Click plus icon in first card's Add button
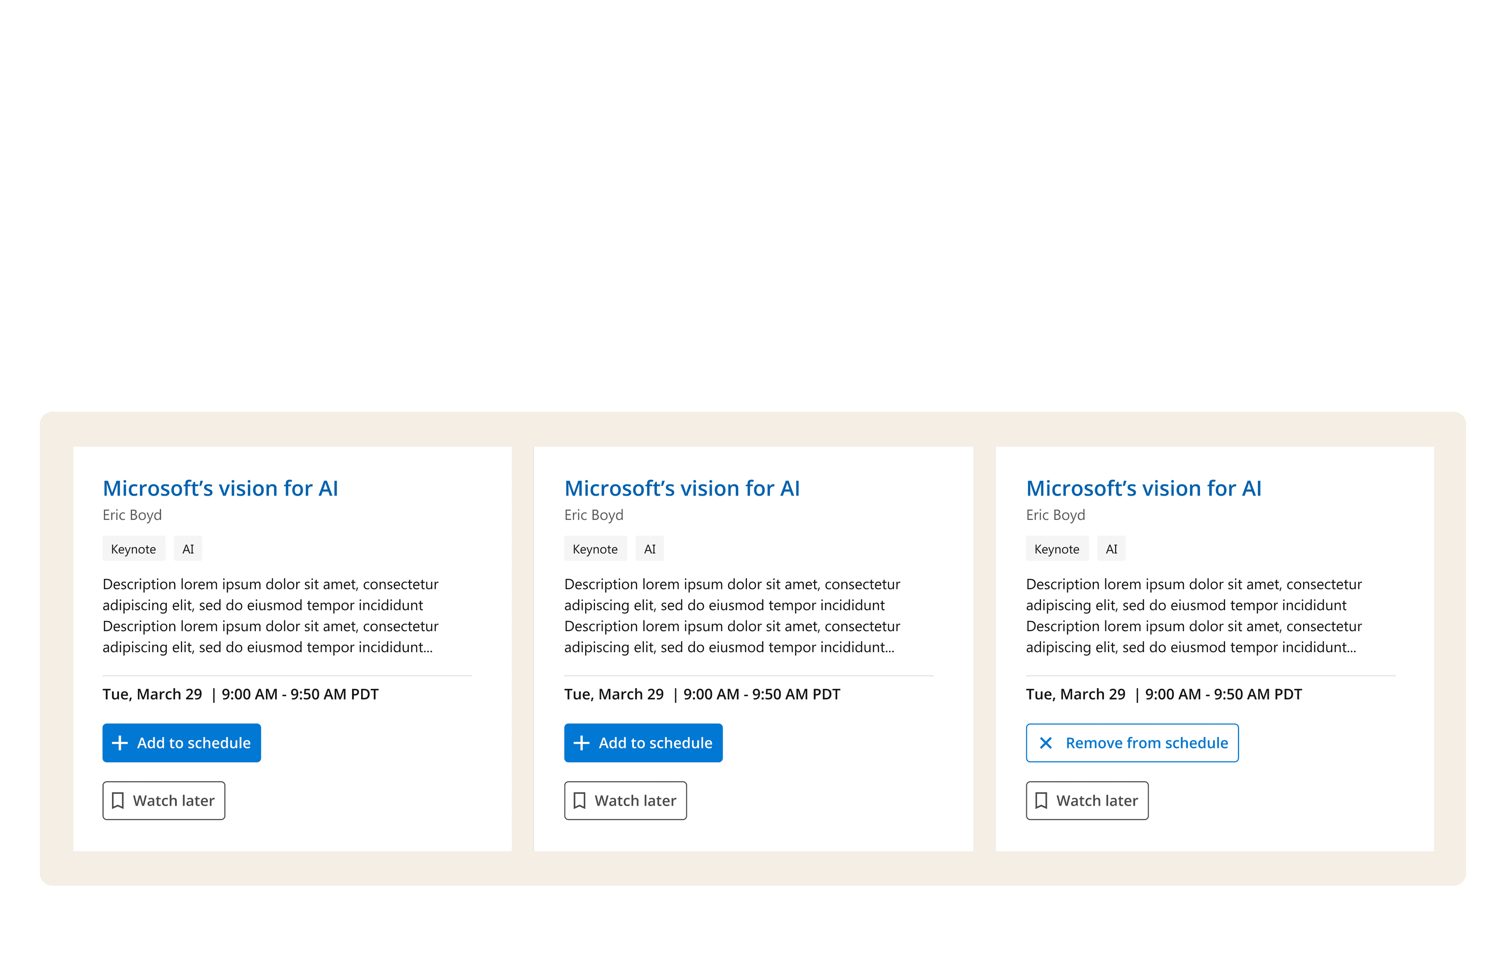 120,743
